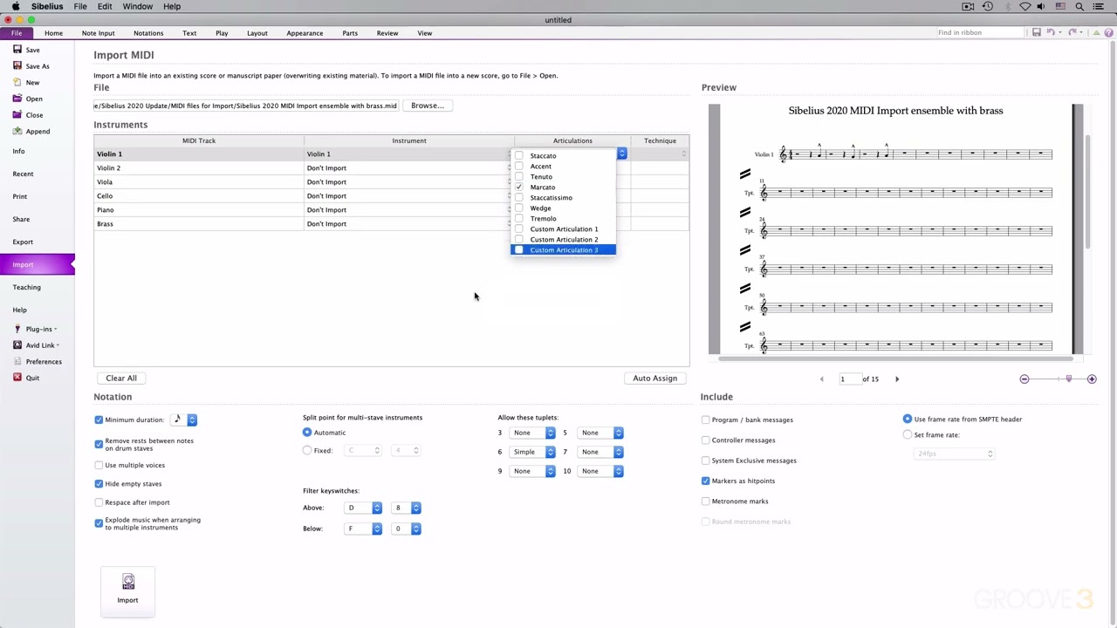This screenshot has width=1117, height=628.
Task: Expand Plug-ins submenu arrow
Action: tap(56, 329)
